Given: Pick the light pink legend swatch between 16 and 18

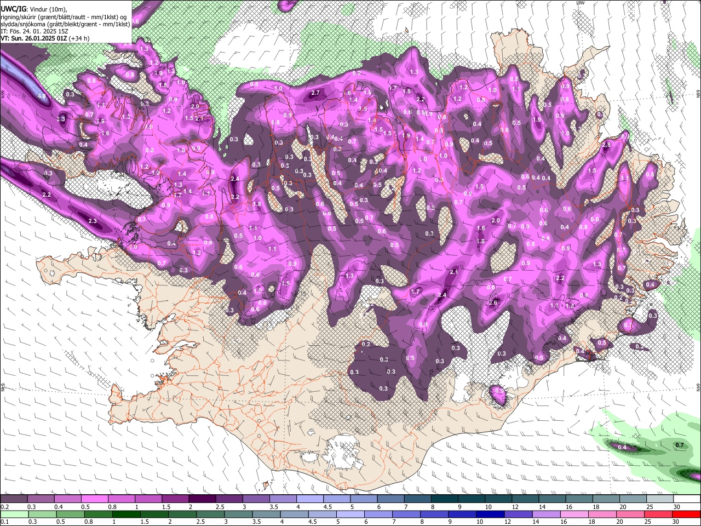Looking at the screenshot, I should tap(575, 514).
